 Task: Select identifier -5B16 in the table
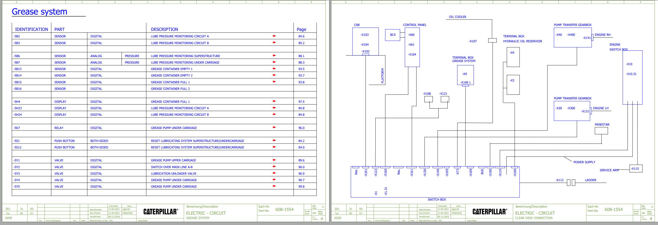click(x=18, y=89)
